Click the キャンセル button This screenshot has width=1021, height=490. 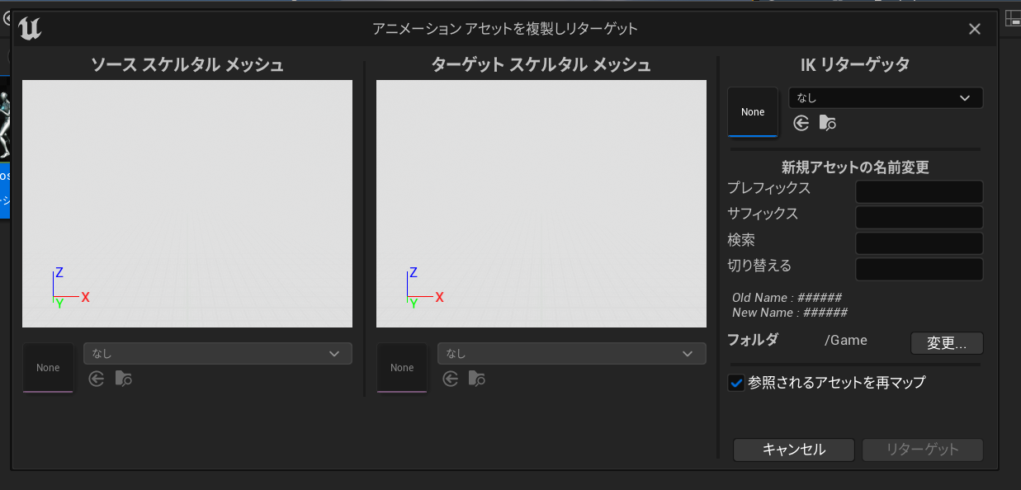point(793,450)
